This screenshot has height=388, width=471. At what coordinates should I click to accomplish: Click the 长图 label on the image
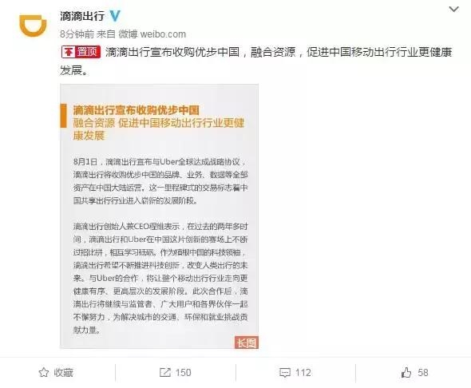tap(247, 342)
